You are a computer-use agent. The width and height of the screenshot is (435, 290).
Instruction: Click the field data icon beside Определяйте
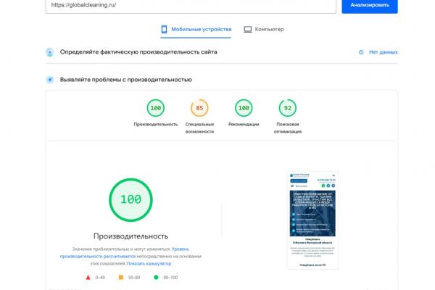click(x=50, y=52)
